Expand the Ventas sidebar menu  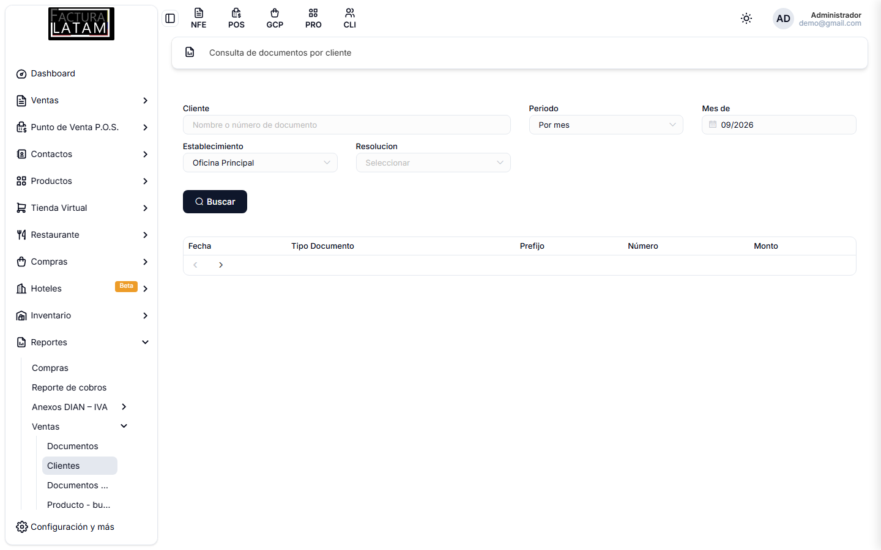pos(81,100)
